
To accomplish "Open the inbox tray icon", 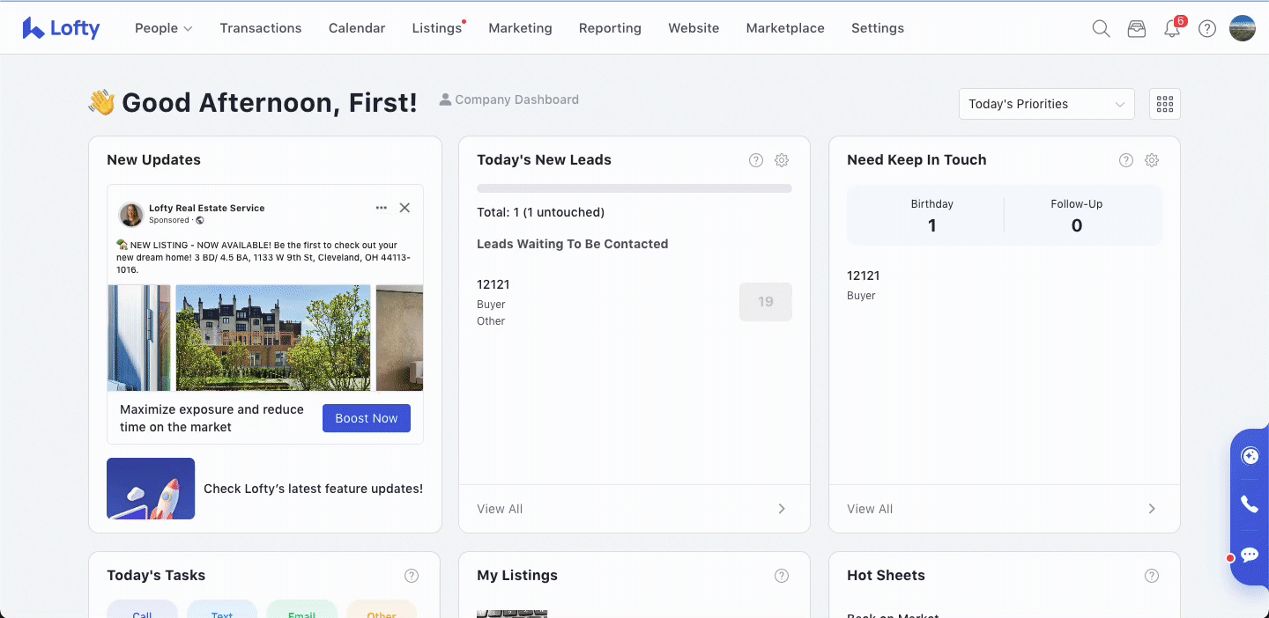I will pos(1137,28).
